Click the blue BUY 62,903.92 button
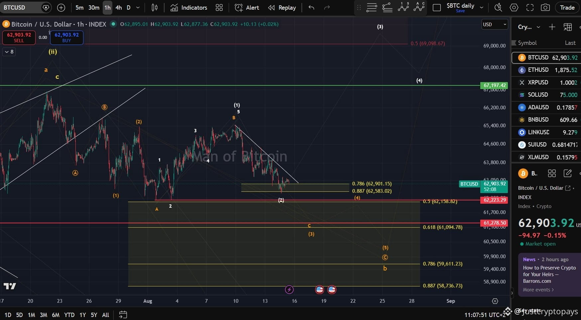The image size is (581, 320). pyautogui.click(x=66, y=37)
